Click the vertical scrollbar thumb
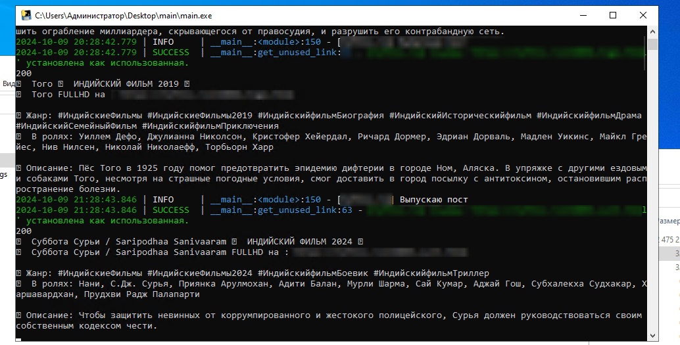Image resolution: width=680 pixels, height=345 pixels. click(652, 44)
